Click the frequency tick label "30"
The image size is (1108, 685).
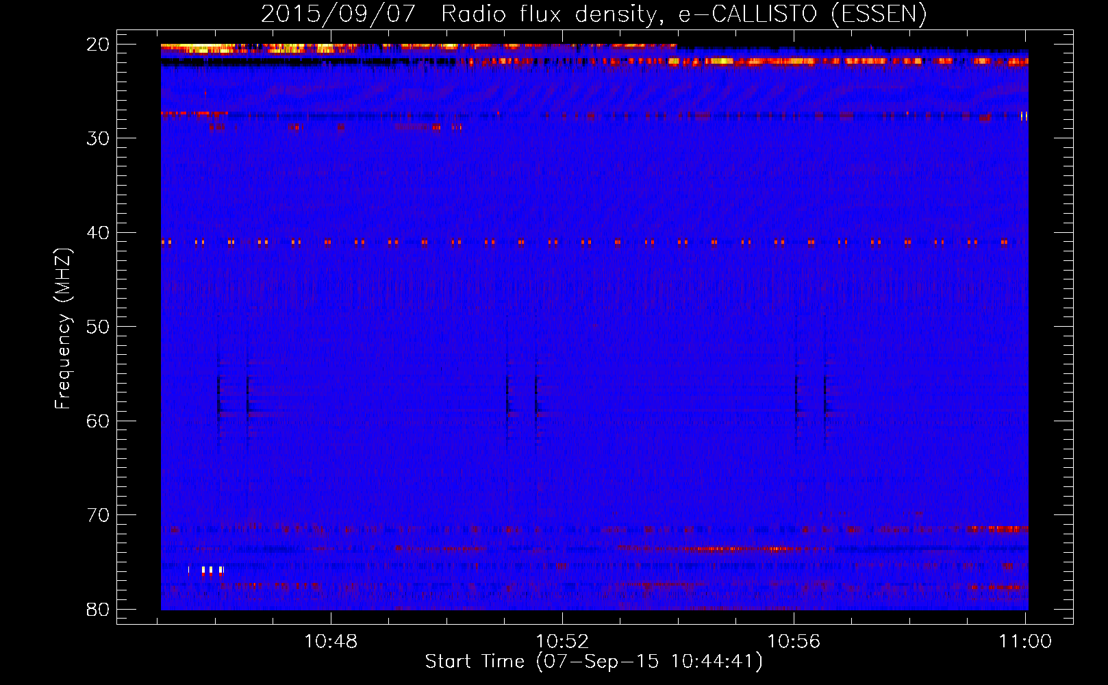[x=98, y=138]
